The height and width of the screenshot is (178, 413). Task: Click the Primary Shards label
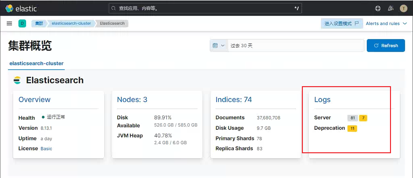pos(235,139)
